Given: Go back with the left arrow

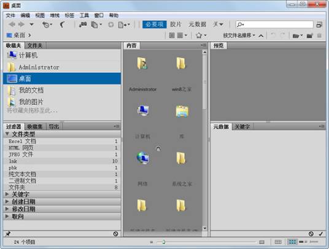Looking at the screenshot, I should tap(12, 25).
